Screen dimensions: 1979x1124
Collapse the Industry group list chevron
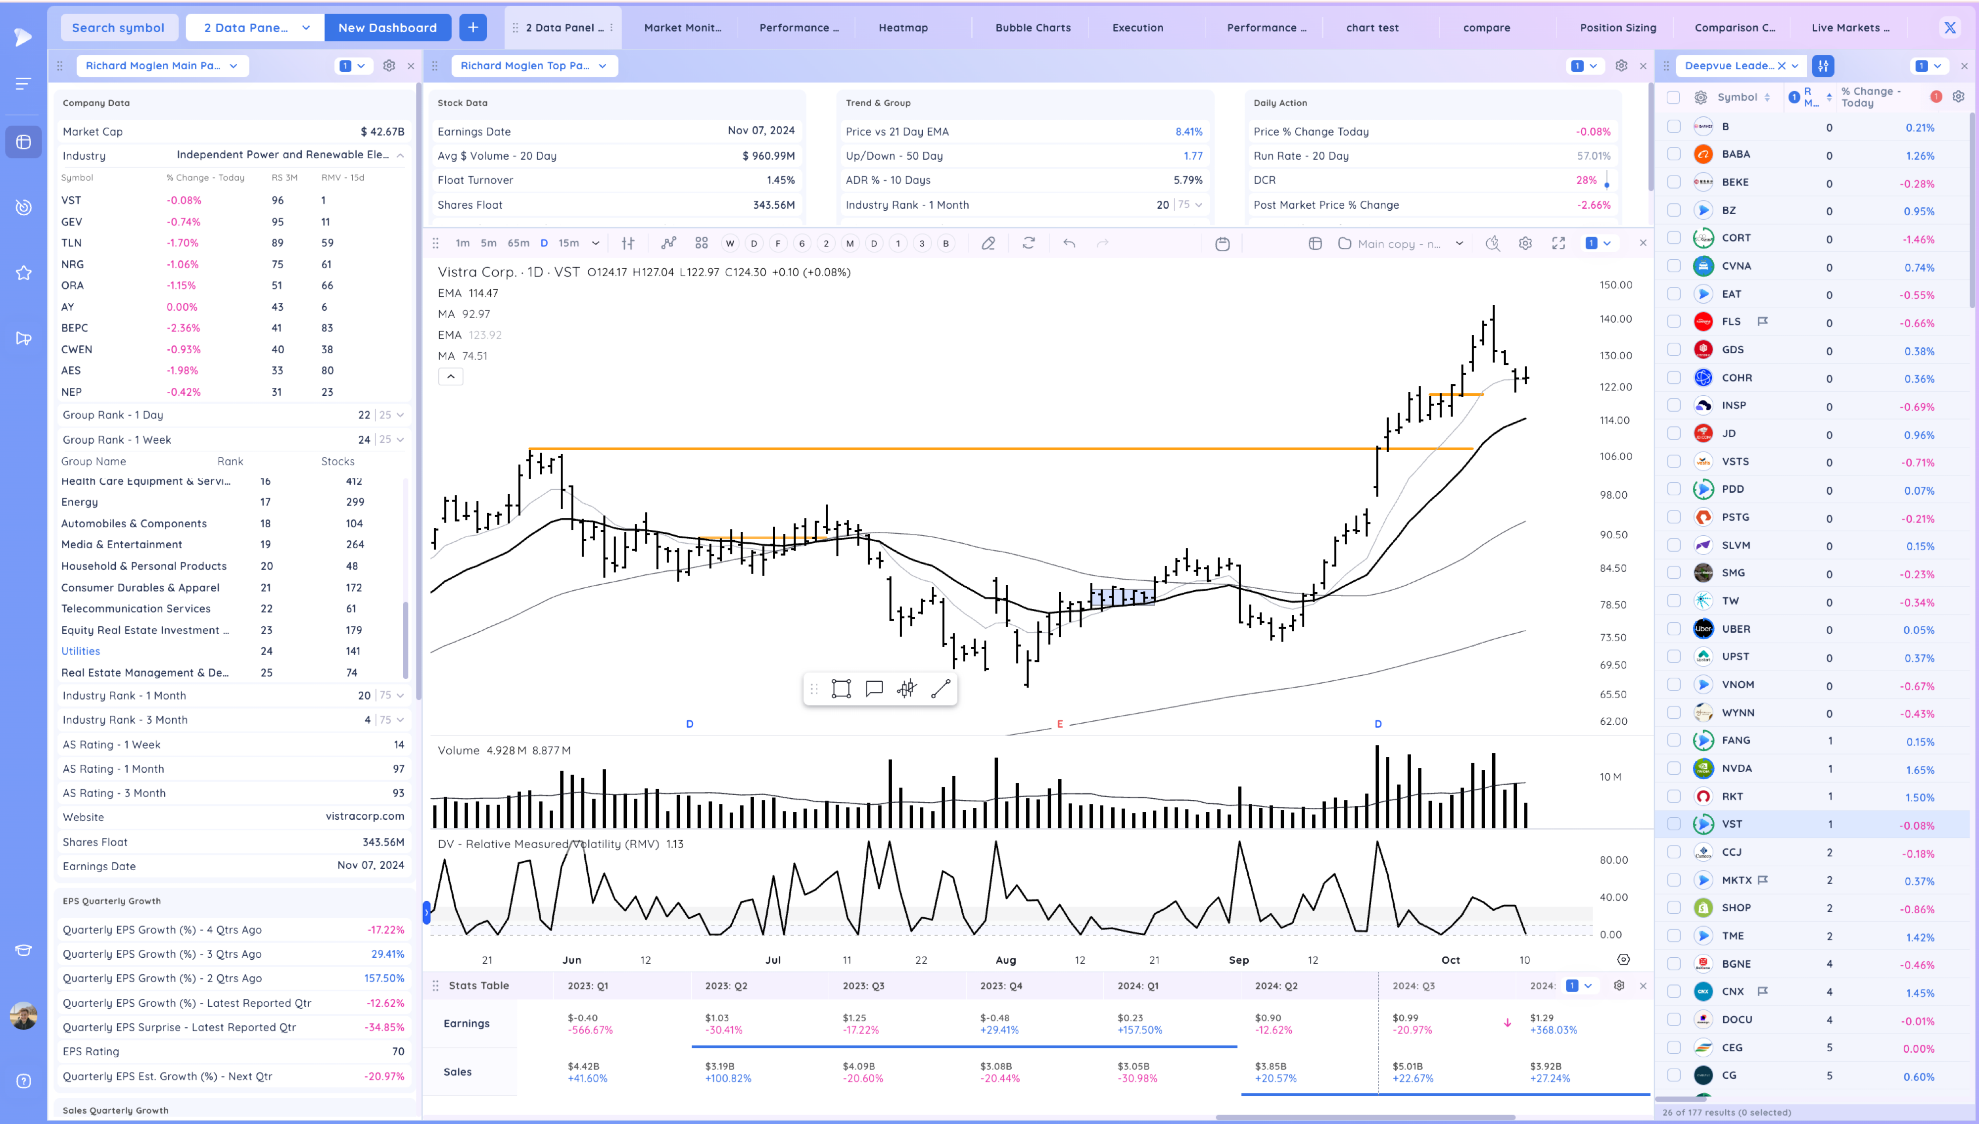(401, 155)
